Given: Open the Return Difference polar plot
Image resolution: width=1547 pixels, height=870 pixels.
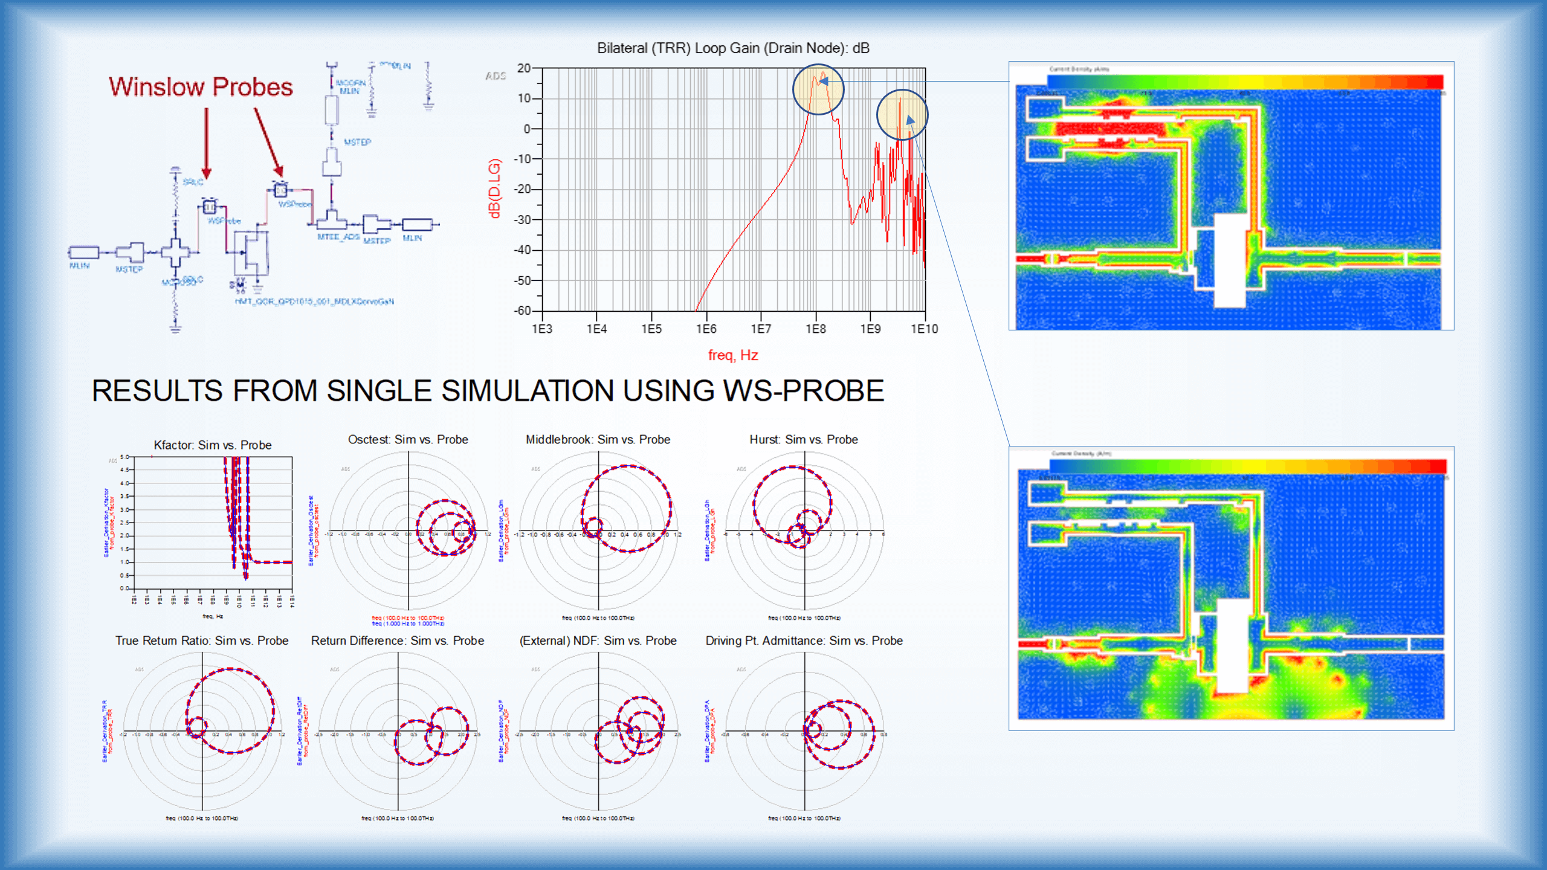Looking at the screenshot, I should point(398,732).
